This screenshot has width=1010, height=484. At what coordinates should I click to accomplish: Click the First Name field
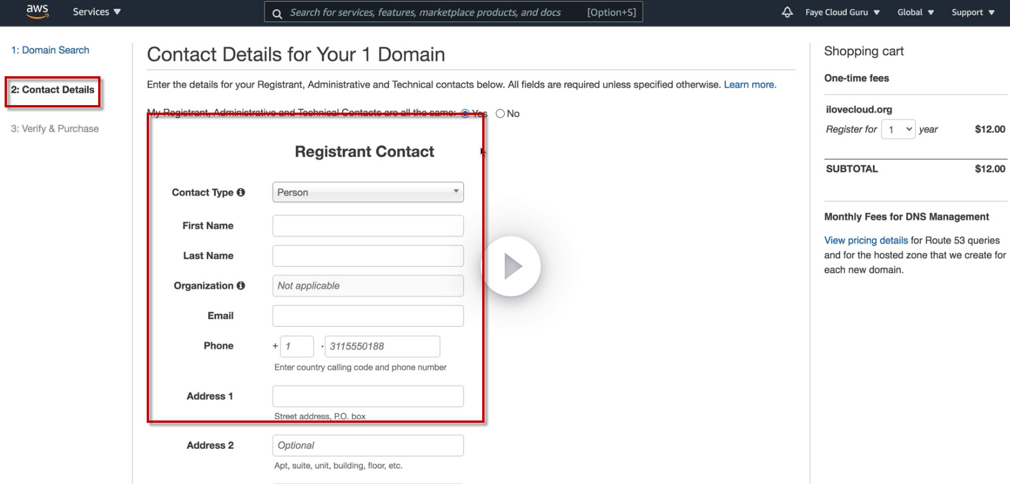tap(368, 226)
